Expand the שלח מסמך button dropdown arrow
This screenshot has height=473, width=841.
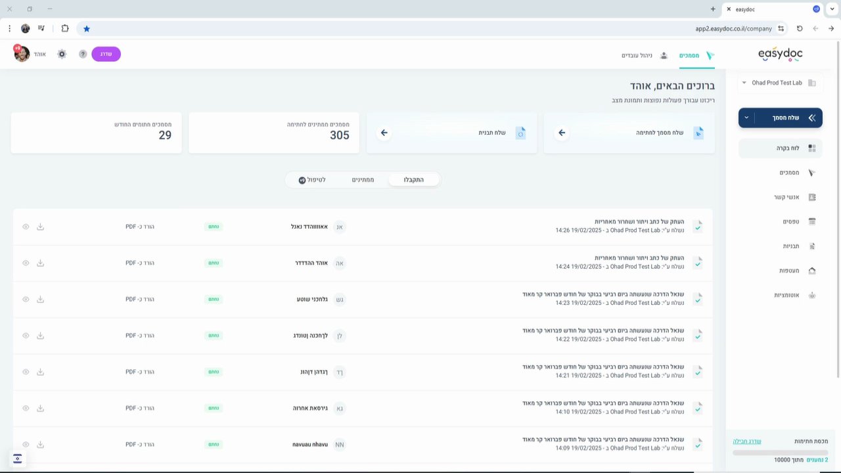746,118
